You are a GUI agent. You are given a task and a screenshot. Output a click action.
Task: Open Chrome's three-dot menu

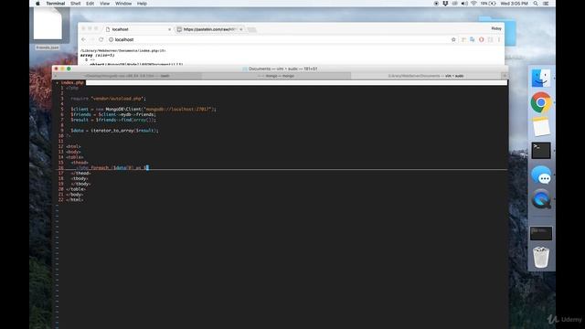coord(499,39)
